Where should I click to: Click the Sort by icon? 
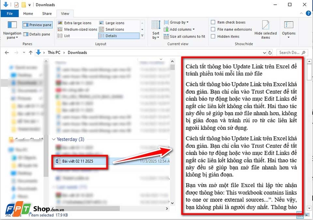156,25
